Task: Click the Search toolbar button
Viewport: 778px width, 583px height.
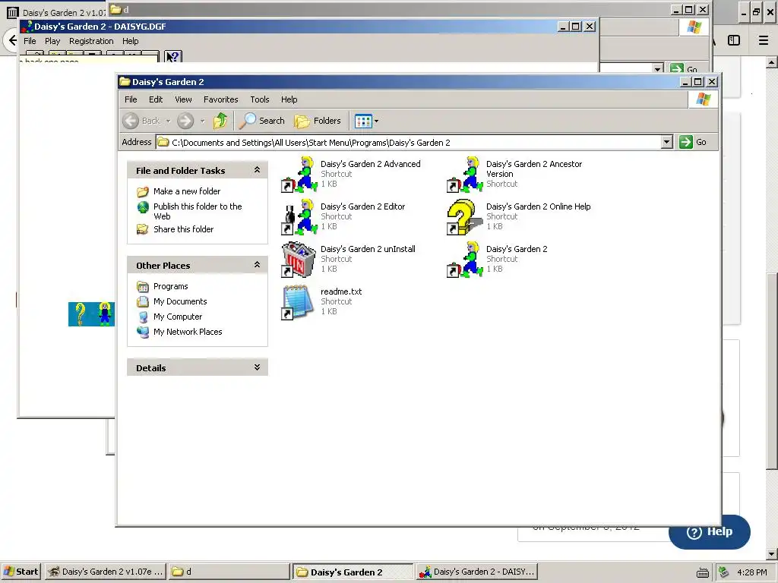Action: (x=261, y=121)
